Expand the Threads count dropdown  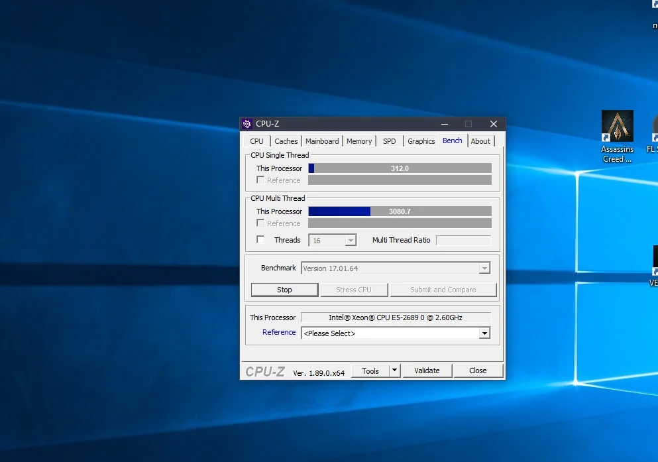pos(351,241)
